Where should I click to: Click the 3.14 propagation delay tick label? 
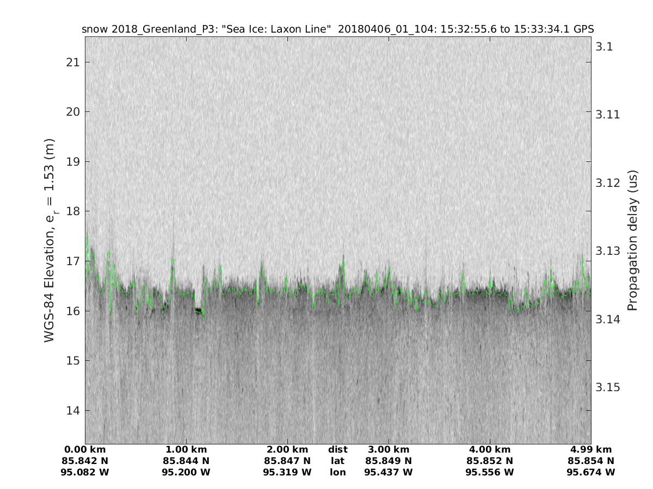607,319
